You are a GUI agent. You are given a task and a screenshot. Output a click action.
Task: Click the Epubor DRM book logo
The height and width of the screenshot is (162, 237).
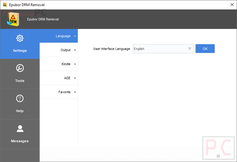[13, 19]
